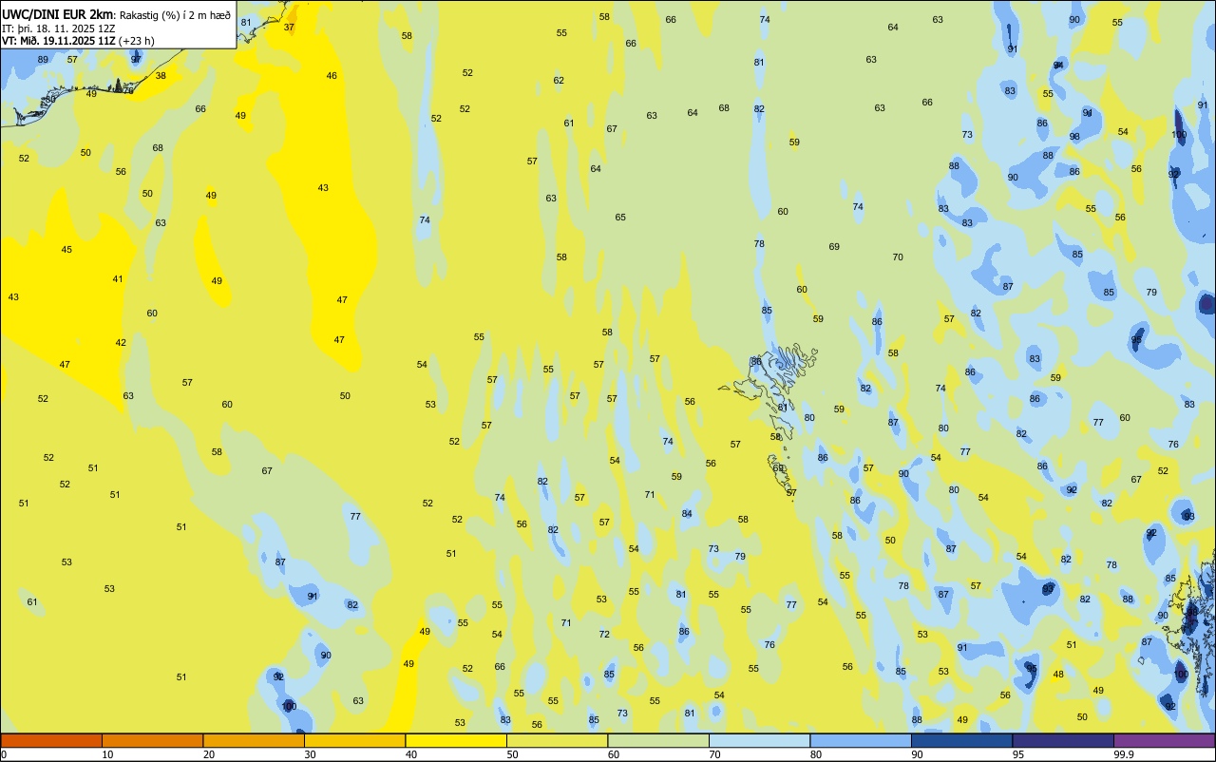This screenshot has width=1216, height=762.
Task: Click the humidity value "38" on the map
Action: pyautogui.click(x=161, y=76)
